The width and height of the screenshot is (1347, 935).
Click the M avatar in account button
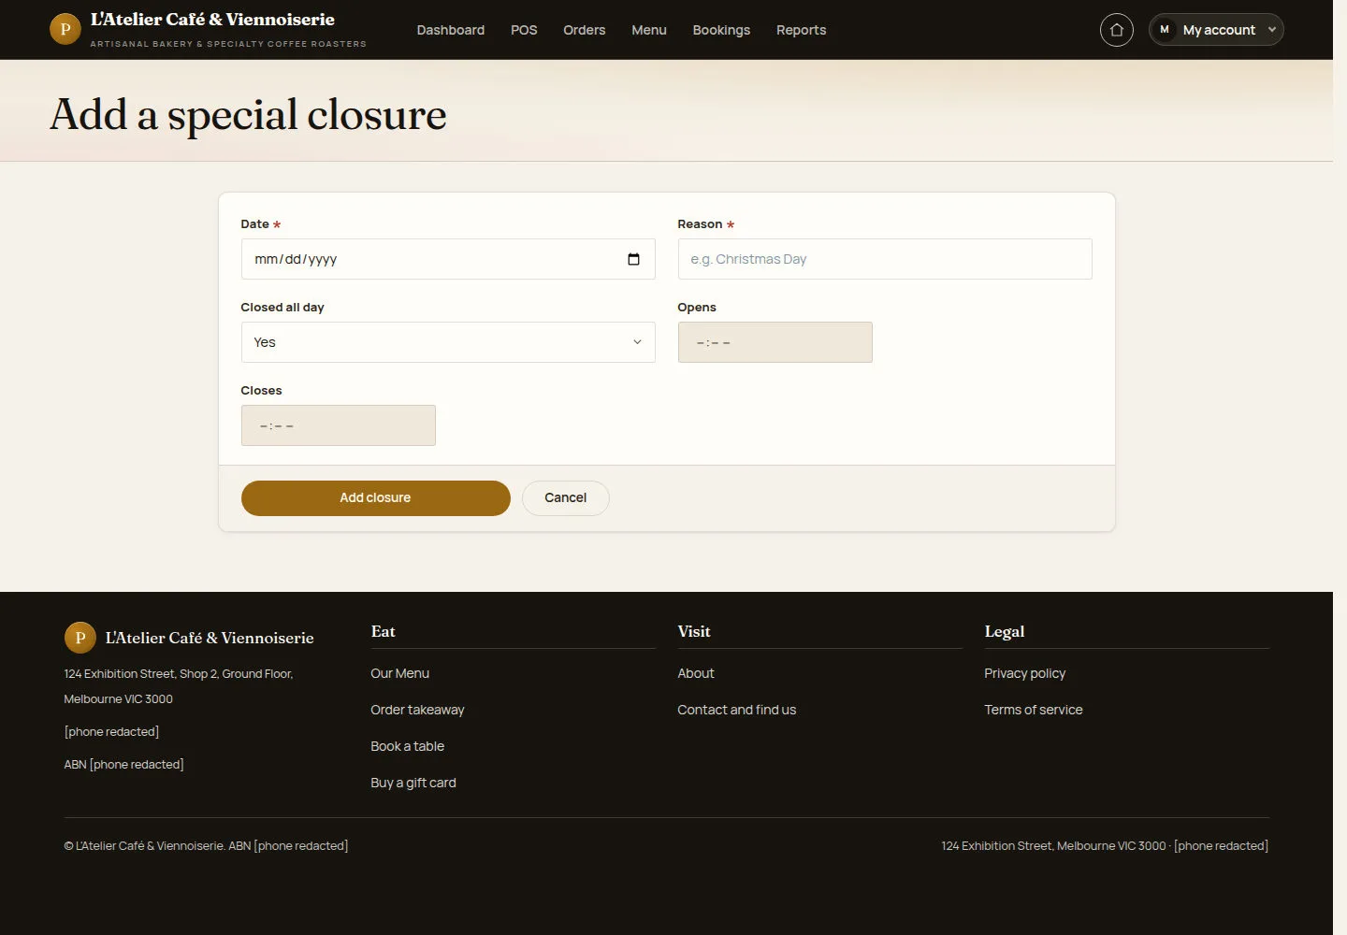(x=1165, y=30)
